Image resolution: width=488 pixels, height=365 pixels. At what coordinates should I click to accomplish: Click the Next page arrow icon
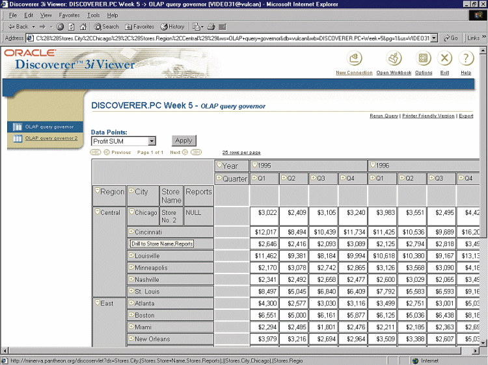click(185, 152)
